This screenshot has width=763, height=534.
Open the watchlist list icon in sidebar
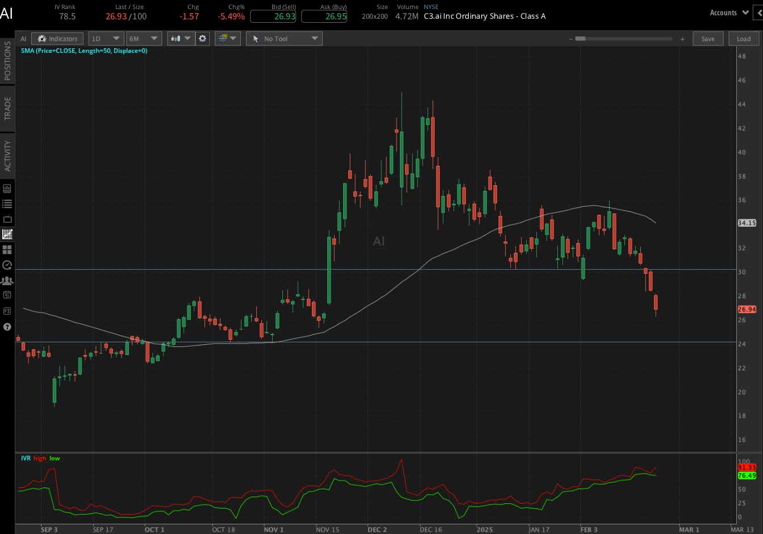pyautogui.click(x=7, y=203)
